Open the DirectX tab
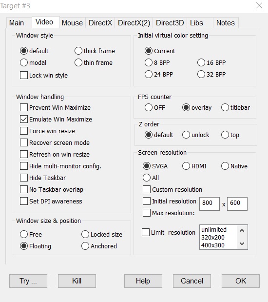 coord(100,23)
